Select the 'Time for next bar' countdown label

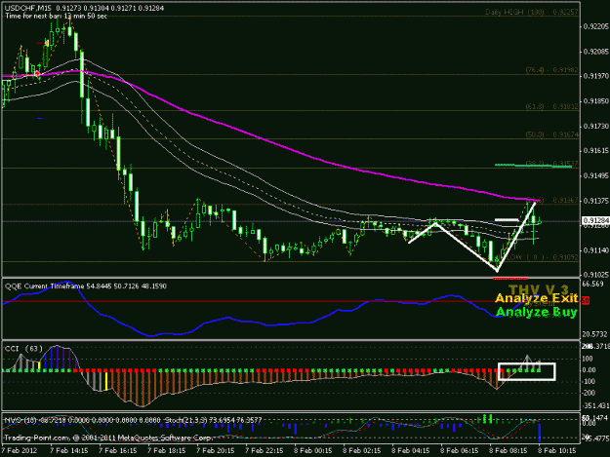click(x=56, y=17)
